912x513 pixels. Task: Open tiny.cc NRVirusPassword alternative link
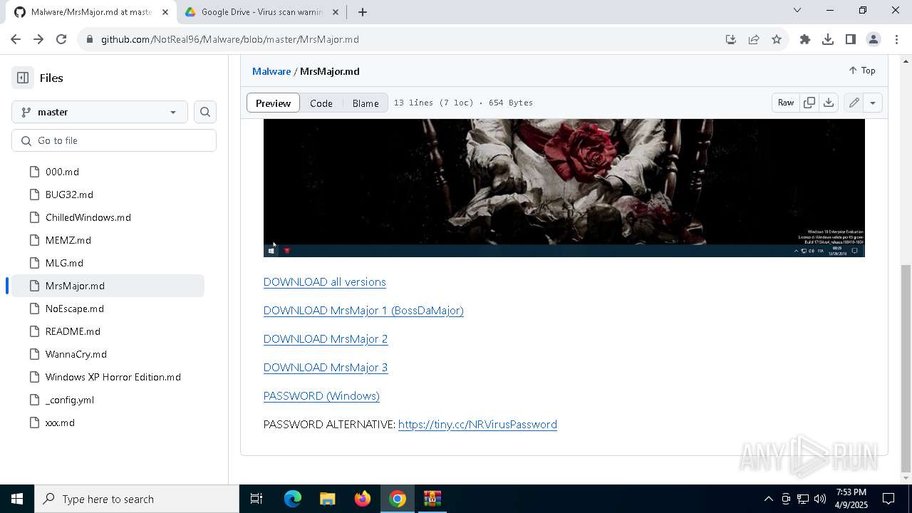pyautogui.click(x=477, y=425)
